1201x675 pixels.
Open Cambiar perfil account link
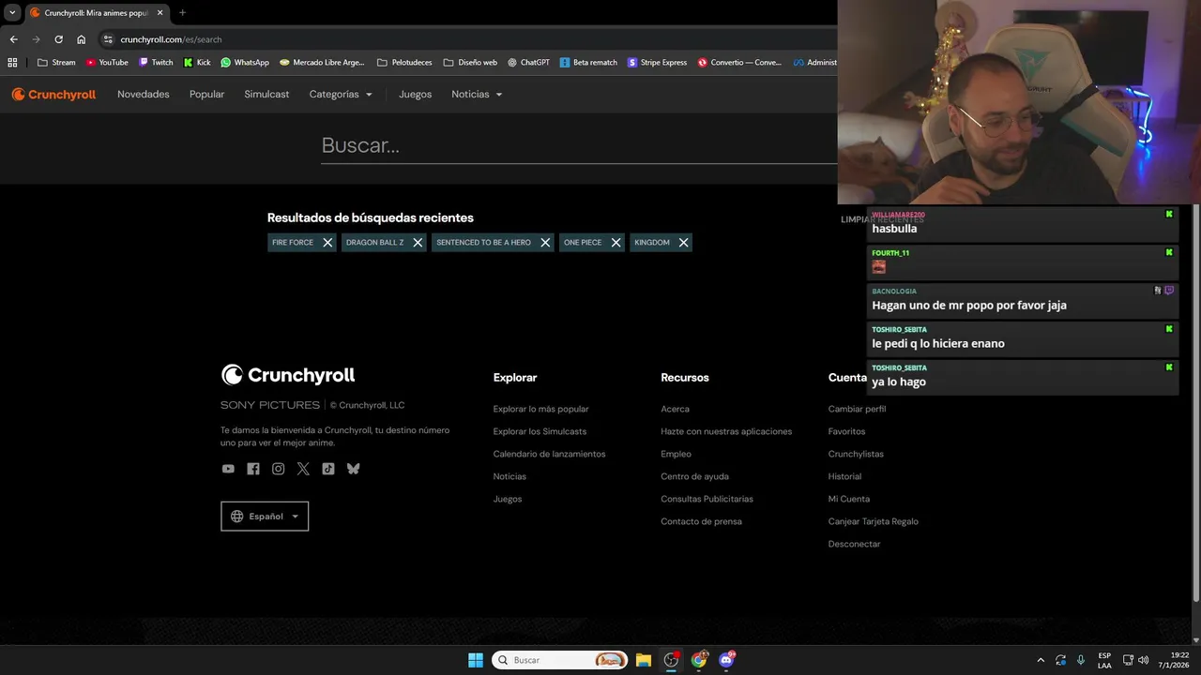point(857,409)
